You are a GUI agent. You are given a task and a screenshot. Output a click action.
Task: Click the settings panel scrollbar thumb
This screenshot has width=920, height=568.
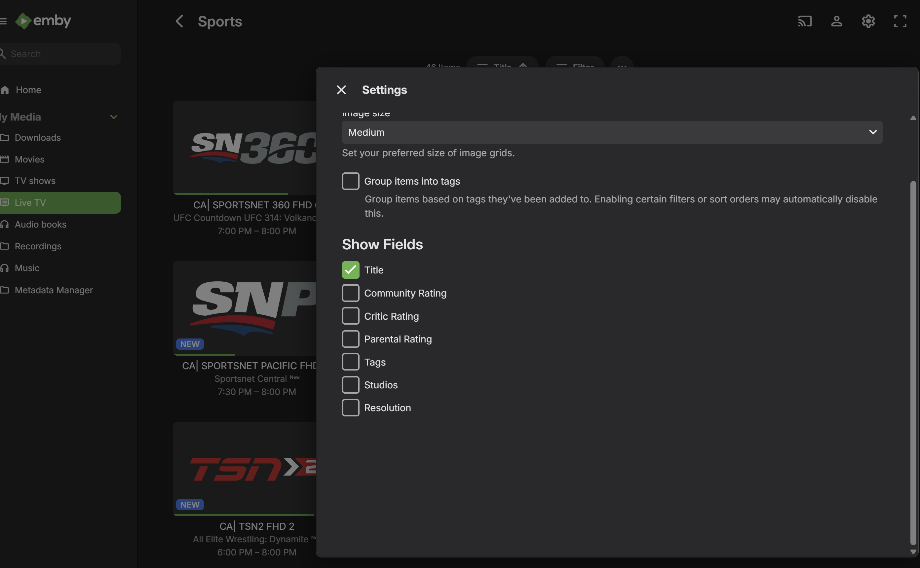coord(913,363)
